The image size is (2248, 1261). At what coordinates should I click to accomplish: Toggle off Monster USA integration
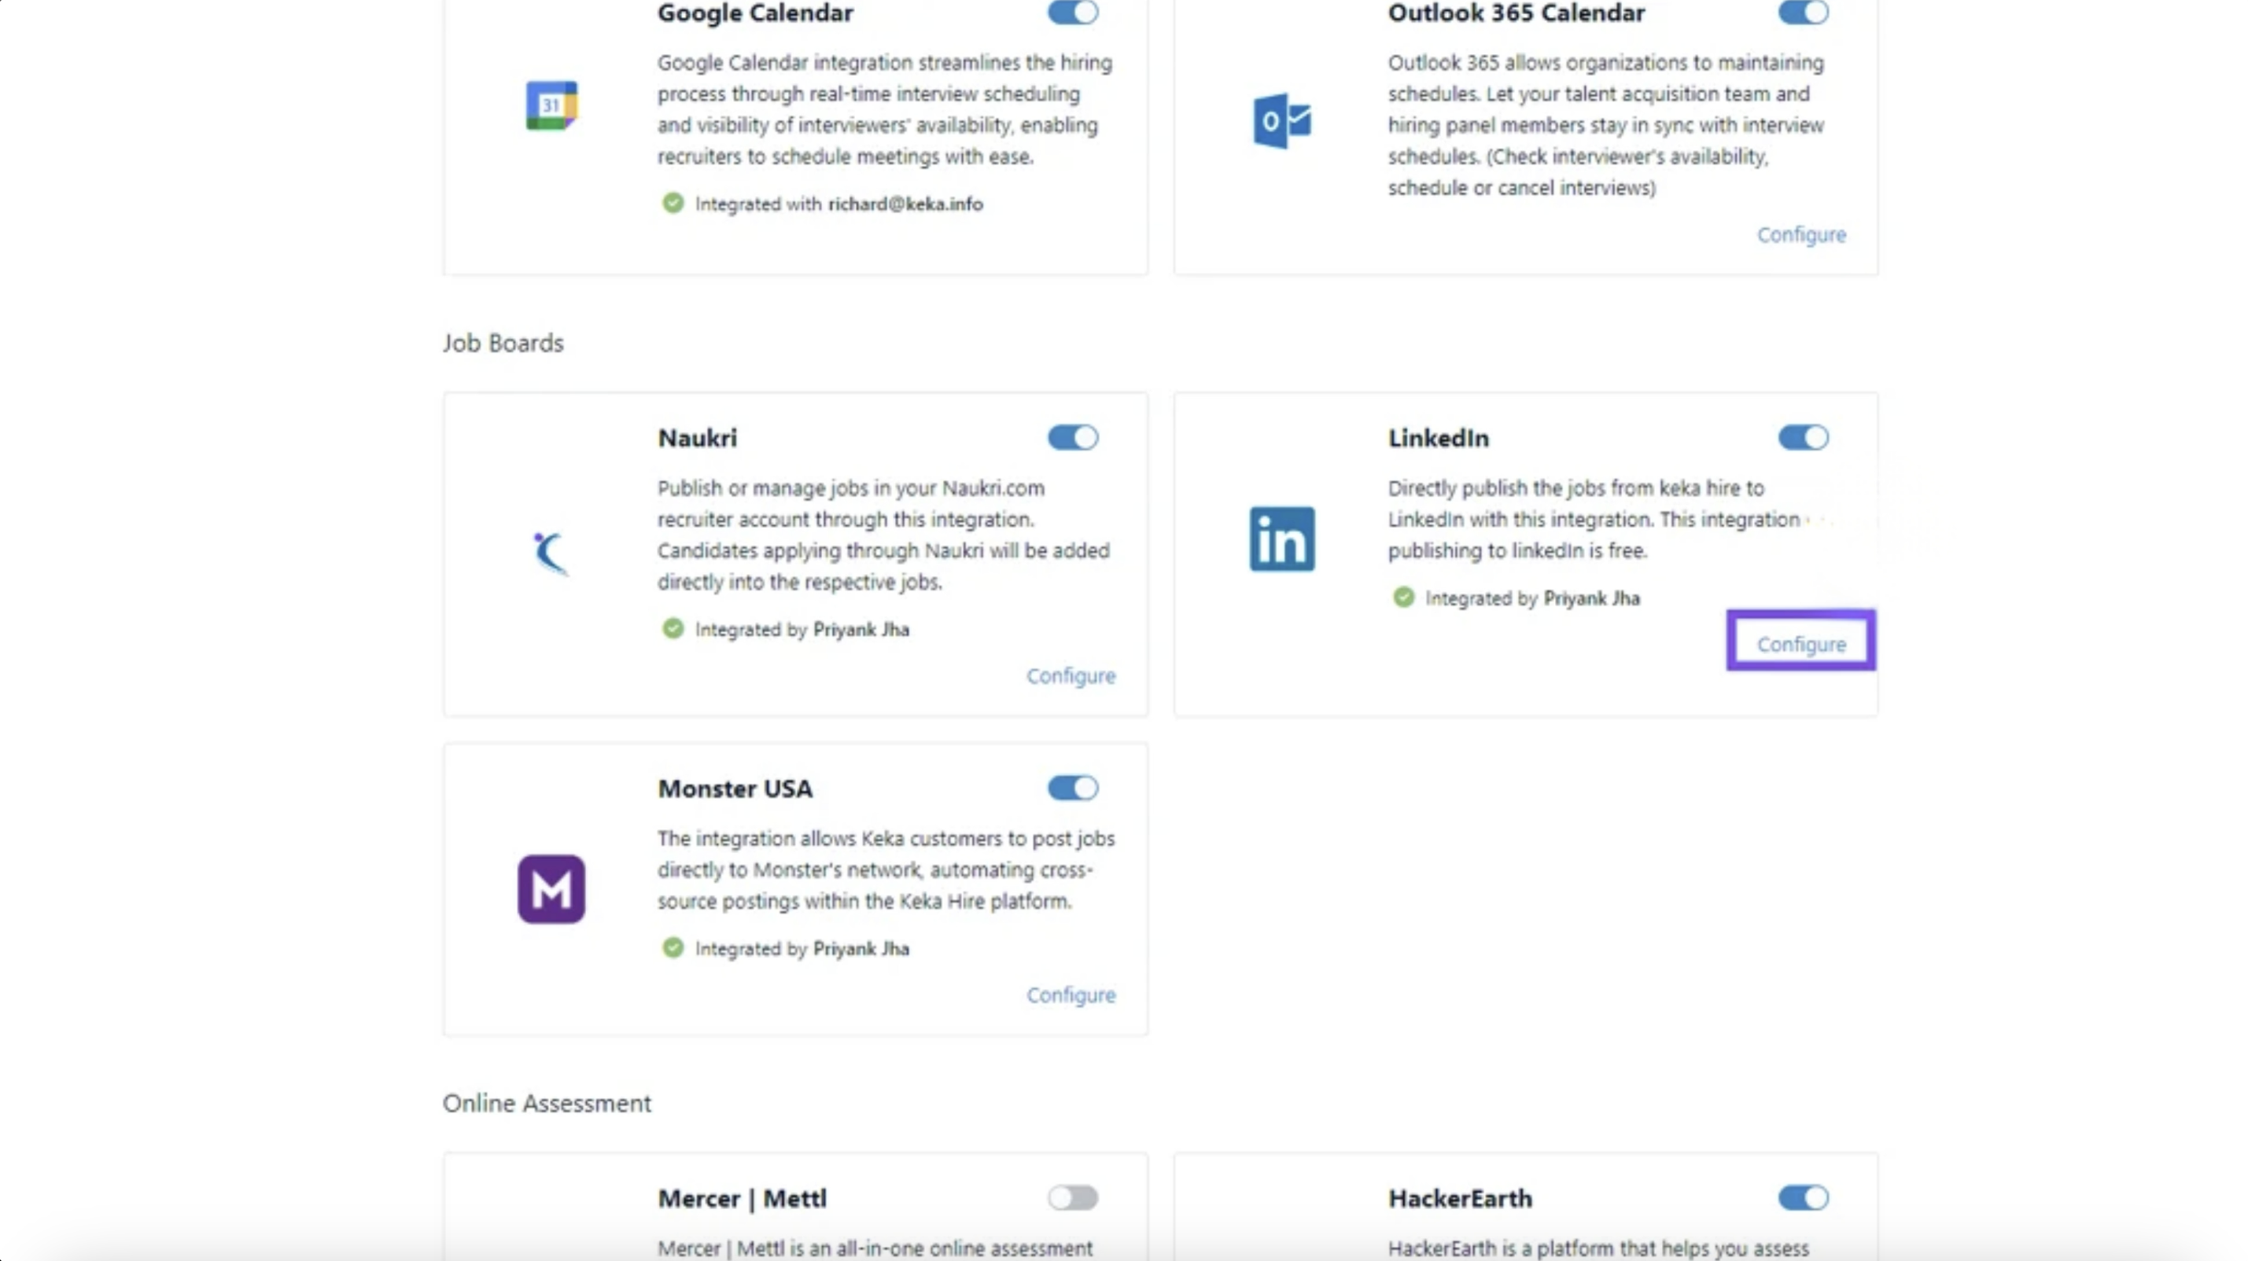click(1073, 789)
